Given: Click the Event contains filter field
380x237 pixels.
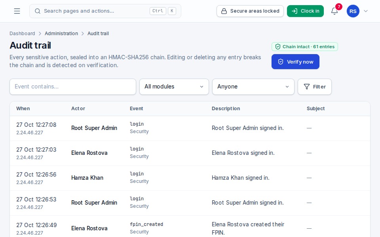Looking at the screenshot, I should (73, 87).
